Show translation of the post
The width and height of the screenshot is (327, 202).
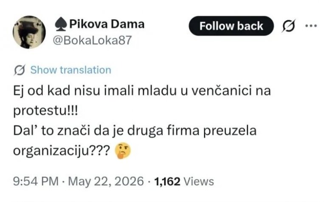70,70
